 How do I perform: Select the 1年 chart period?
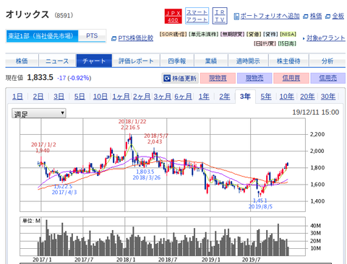[x=204, y=97]
